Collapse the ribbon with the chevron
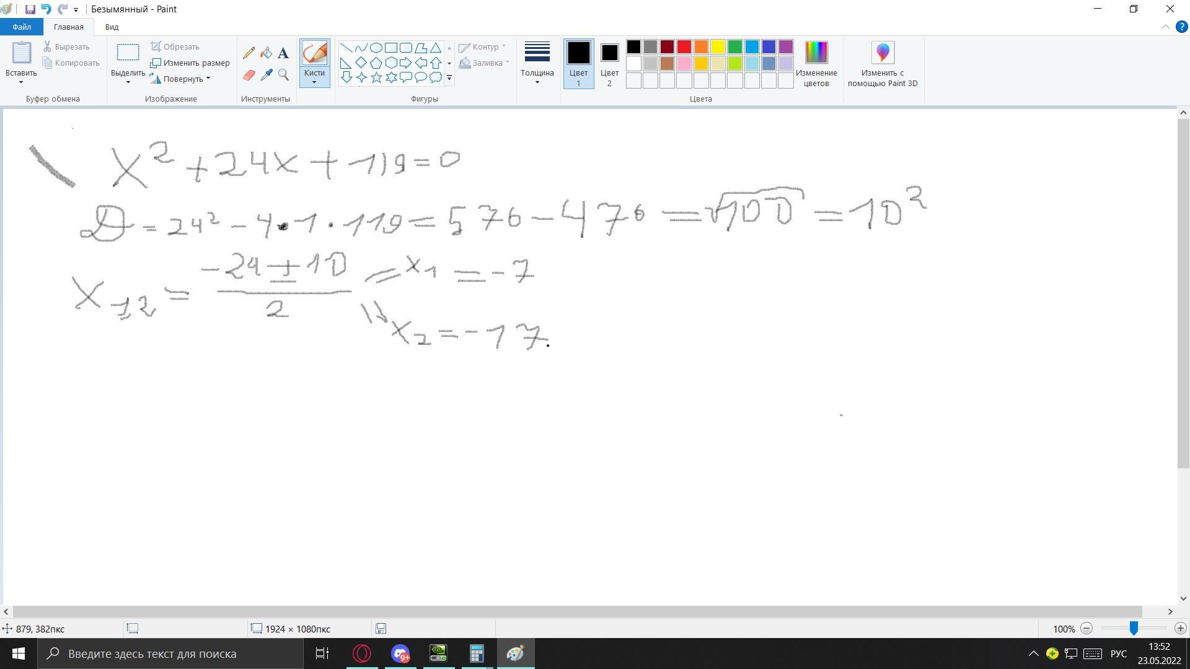The height and width of the screenshot is (669, 1190). pos(1165,27)
